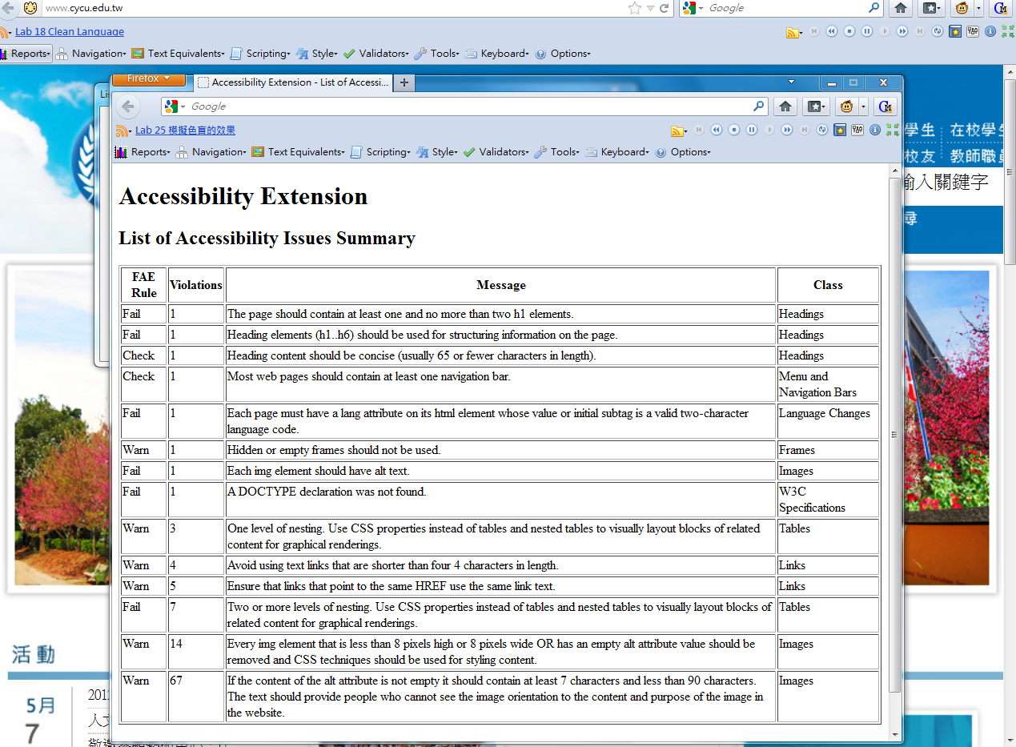Click fast-forward button in background window's player bar
Image resolution: width=1016 pixels, height=747 pixels.
pyautogui.click(x=902, y=31)
